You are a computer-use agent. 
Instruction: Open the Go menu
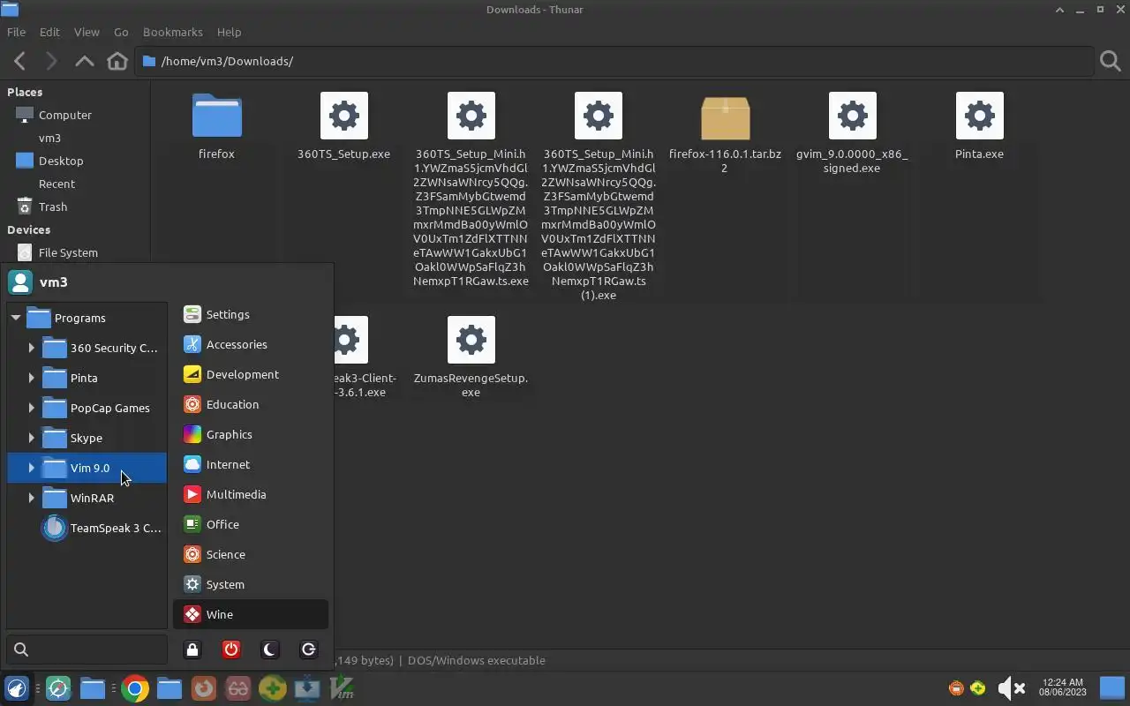pos(121,32)
